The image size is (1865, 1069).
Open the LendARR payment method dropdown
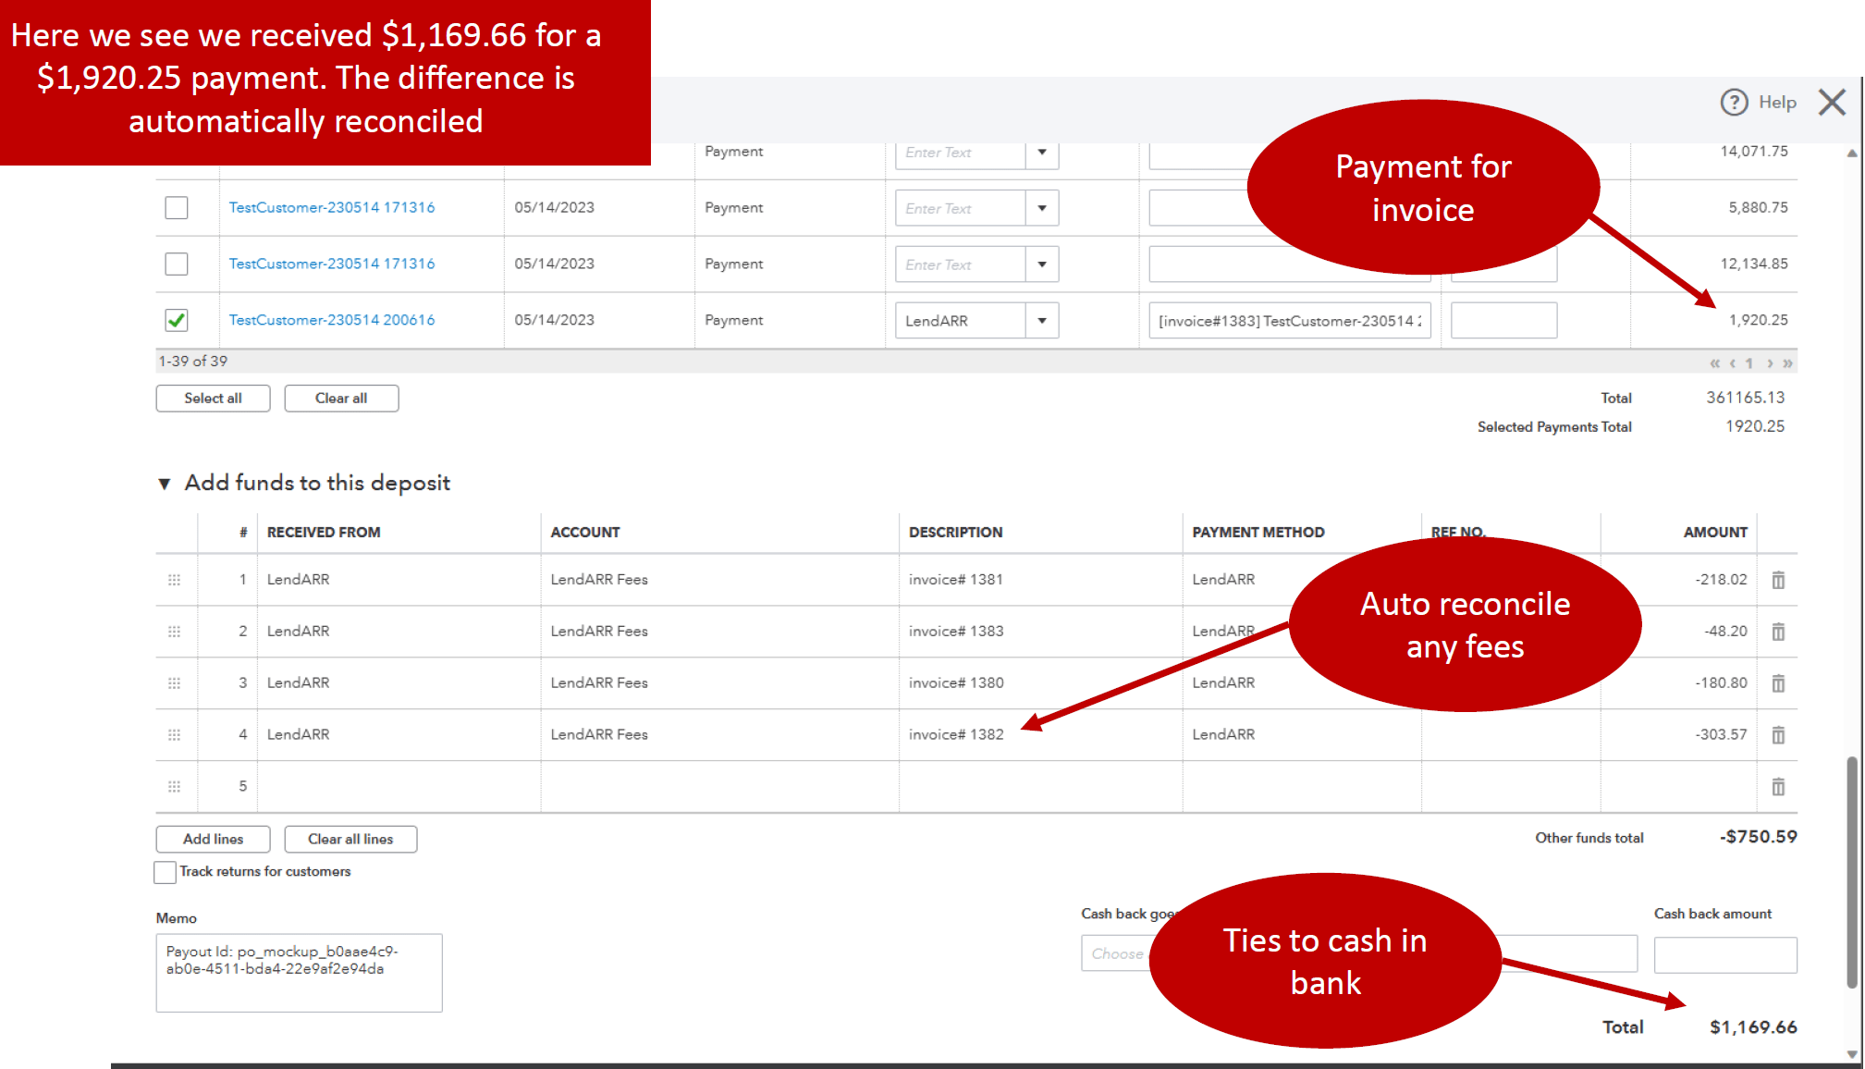click(1042, 320)
